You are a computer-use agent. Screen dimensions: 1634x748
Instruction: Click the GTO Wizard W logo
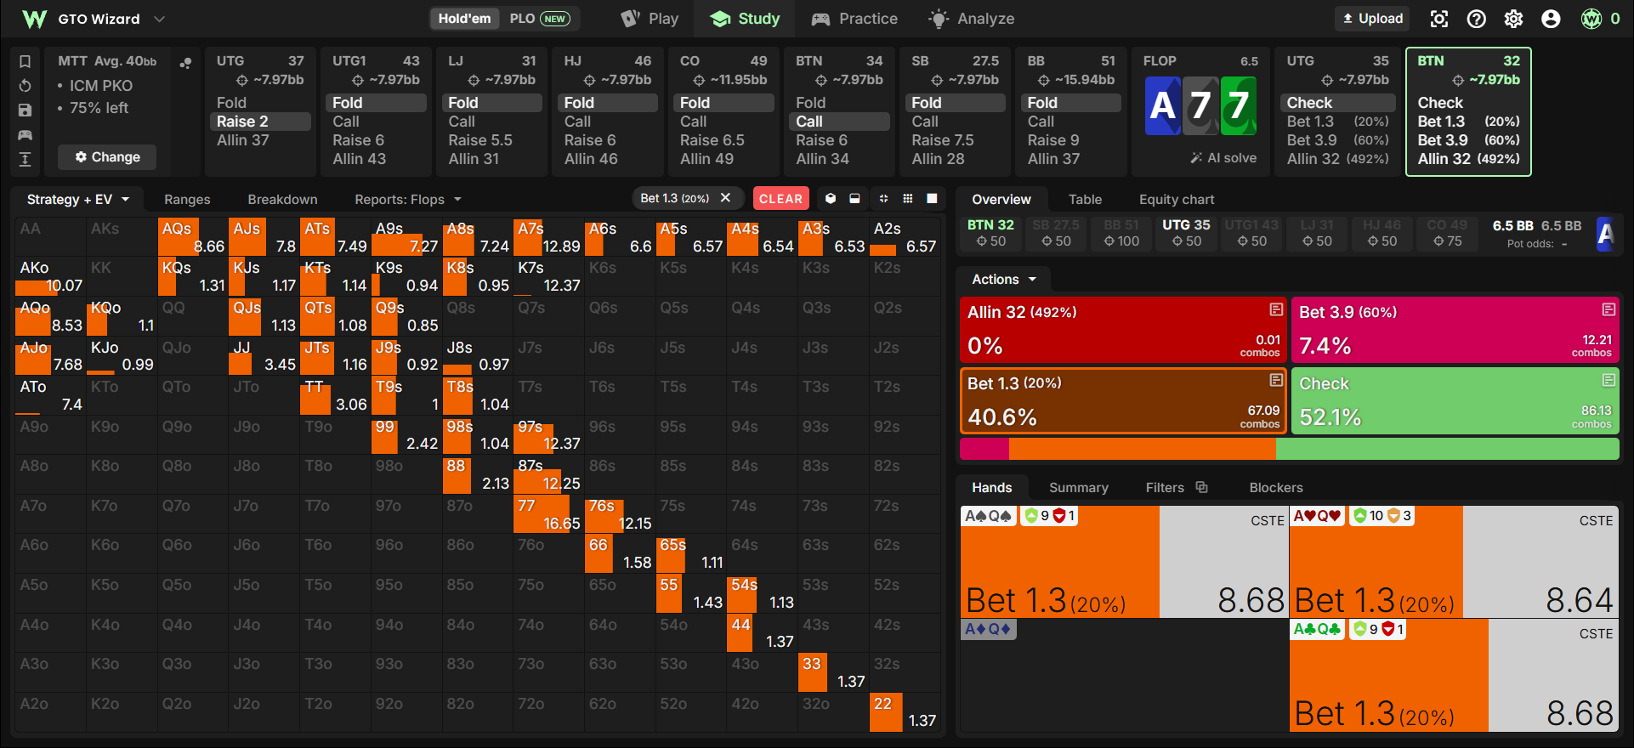[34, 19]
